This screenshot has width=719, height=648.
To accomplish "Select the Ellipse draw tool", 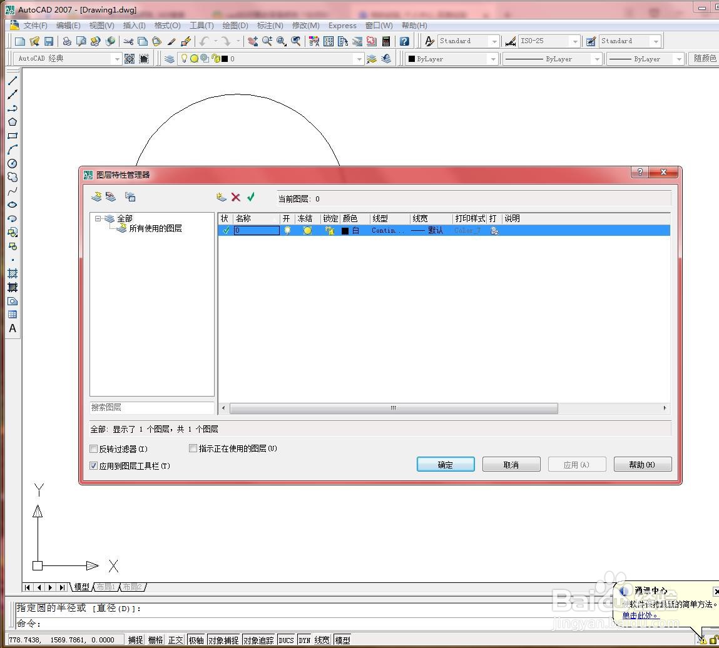I will [x=13, y=205].
